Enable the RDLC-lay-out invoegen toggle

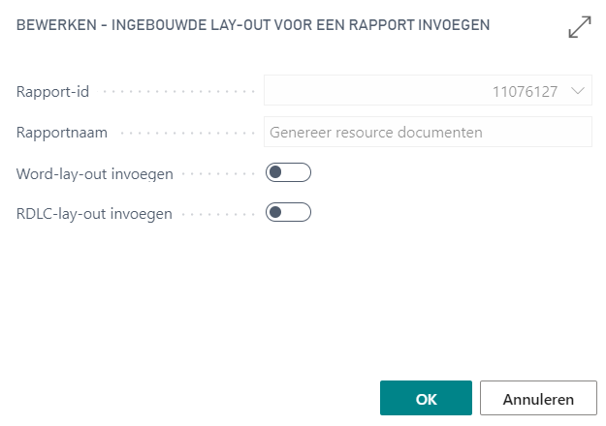[288, 212]
